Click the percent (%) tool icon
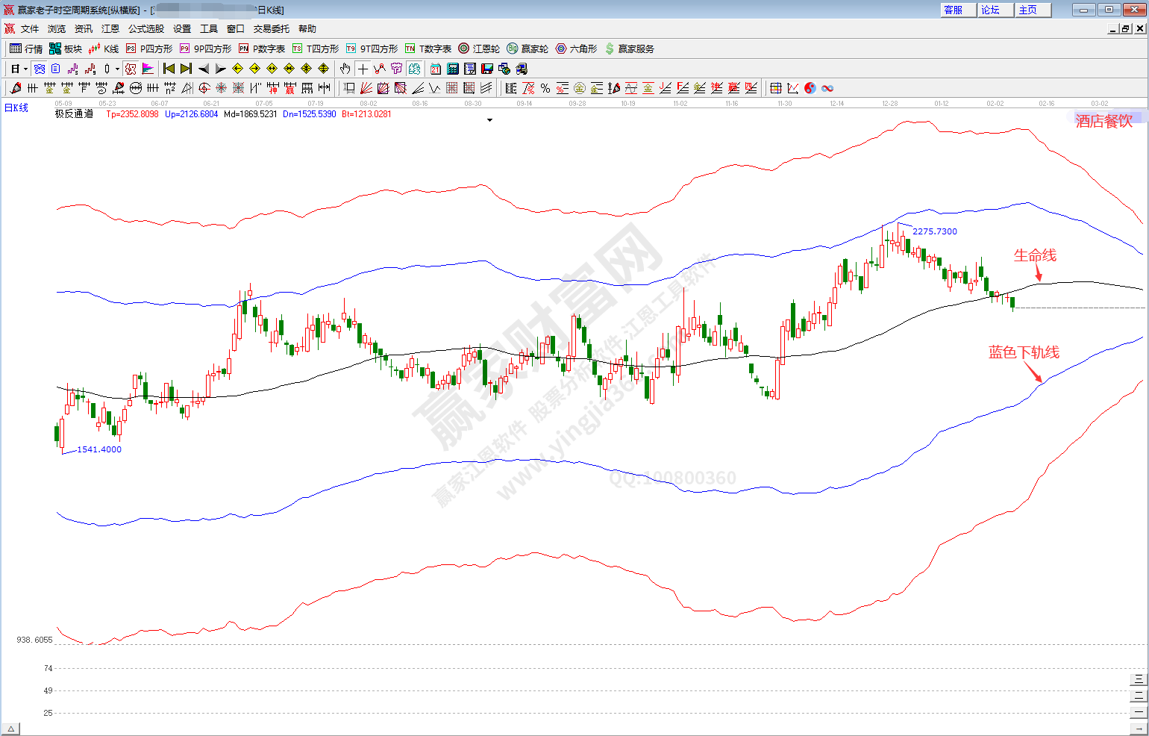1149x736 pixels. [545, 88]
